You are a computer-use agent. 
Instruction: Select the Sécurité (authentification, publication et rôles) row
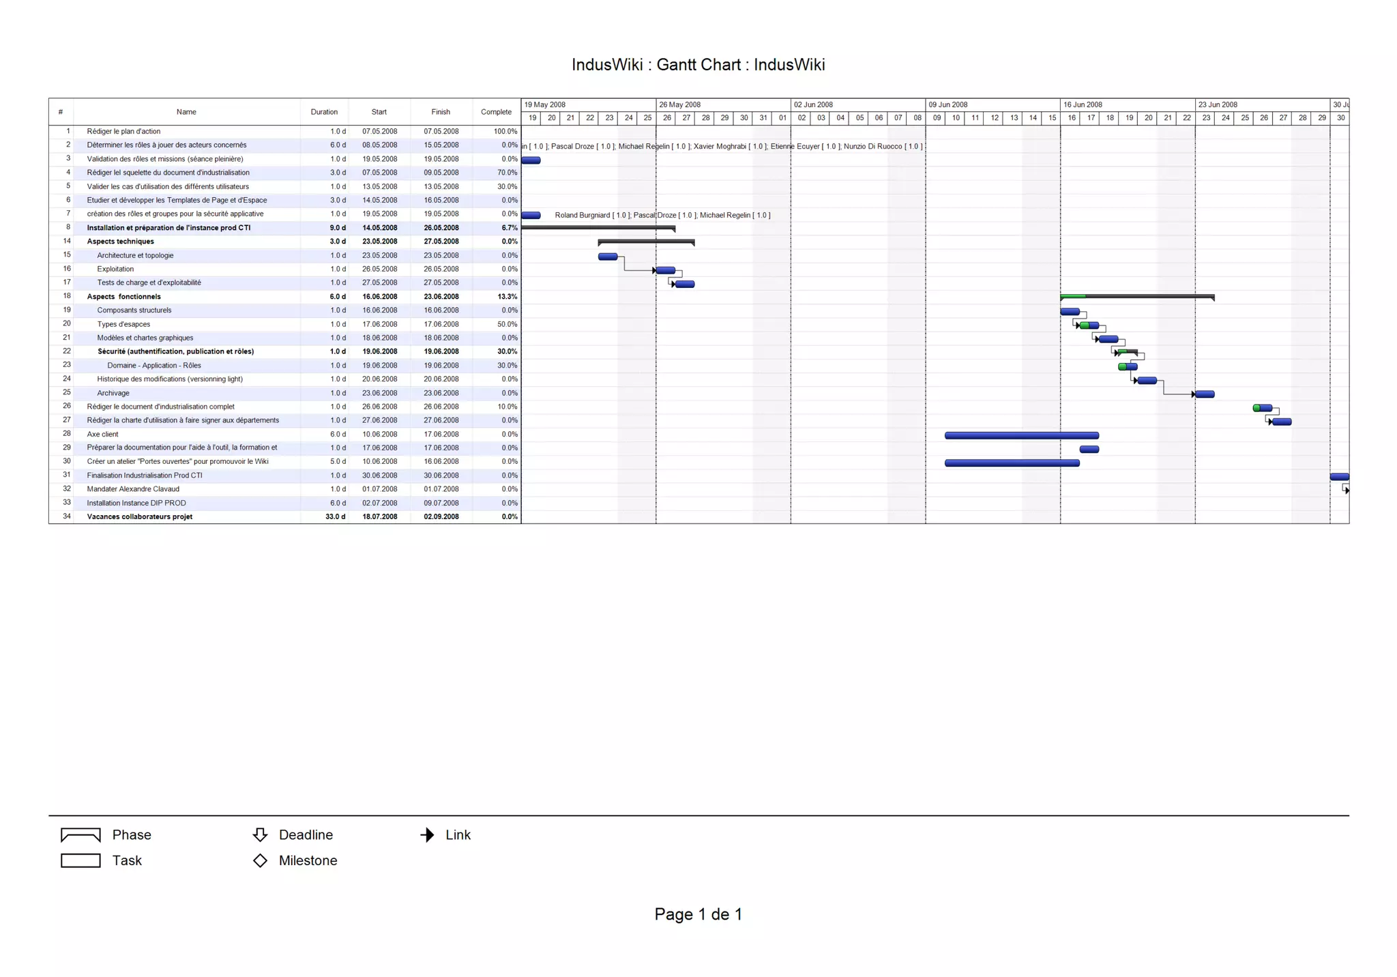click(x=175, y=351)
